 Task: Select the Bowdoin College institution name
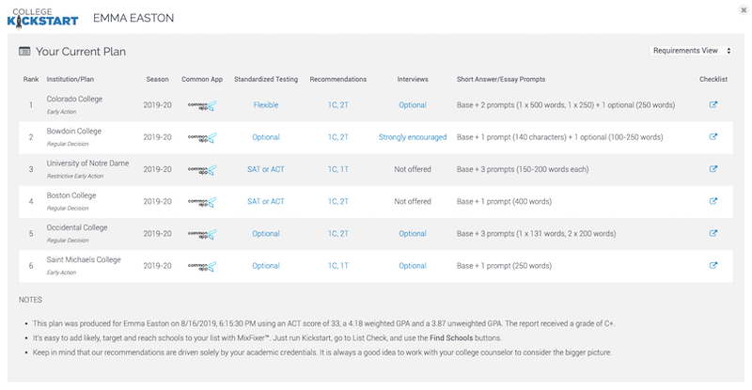tap(74, 131)
